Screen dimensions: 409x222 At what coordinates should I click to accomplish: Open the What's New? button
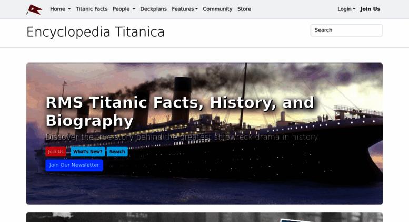coord(87,152)
